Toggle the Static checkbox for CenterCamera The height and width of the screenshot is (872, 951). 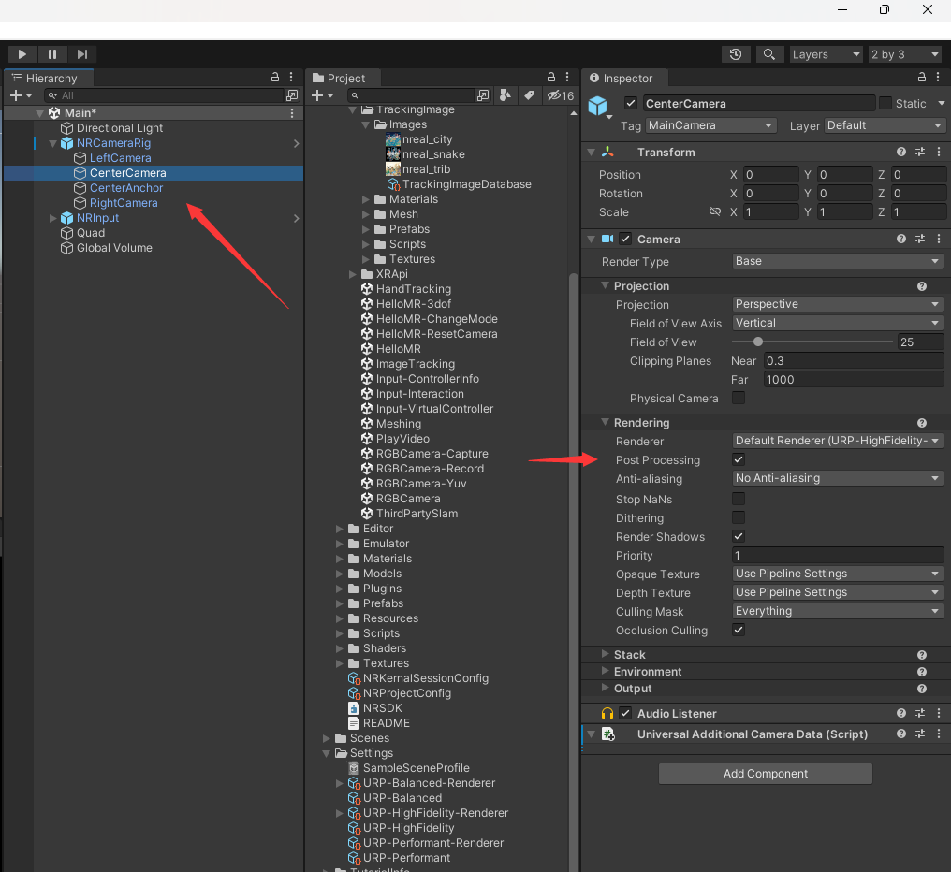885,103
